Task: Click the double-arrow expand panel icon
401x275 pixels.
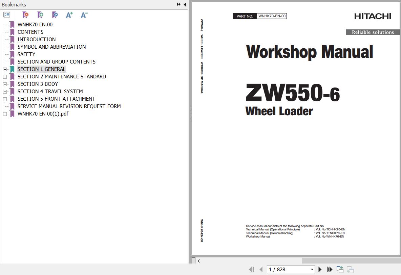Action: pyautogui.click(x=179, y=4)
